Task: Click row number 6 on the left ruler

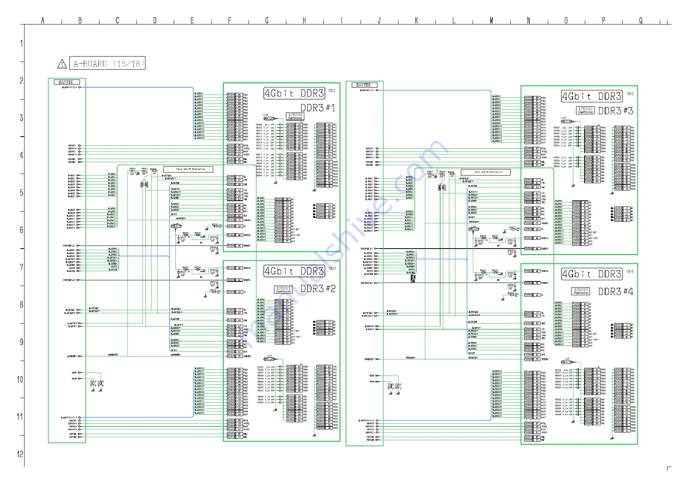Action: tap(21, 230)
